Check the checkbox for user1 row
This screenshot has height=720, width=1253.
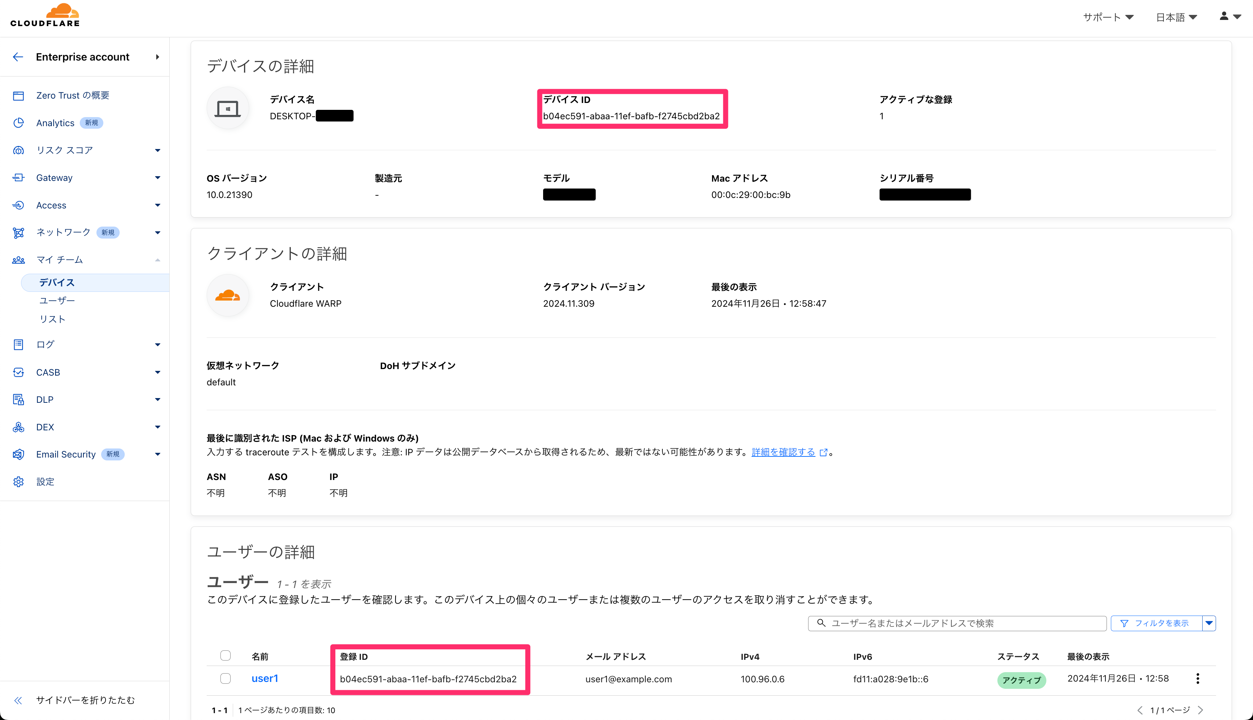click(226, 678)
